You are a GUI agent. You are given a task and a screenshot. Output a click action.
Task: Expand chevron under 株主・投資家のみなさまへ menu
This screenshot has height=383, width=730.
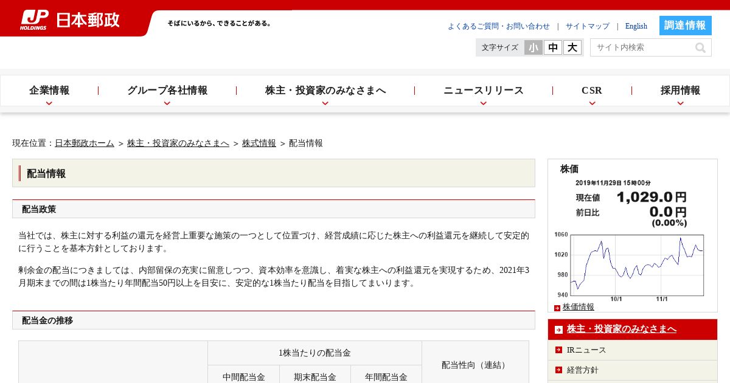pyautogui.click(x=325, y=103)
